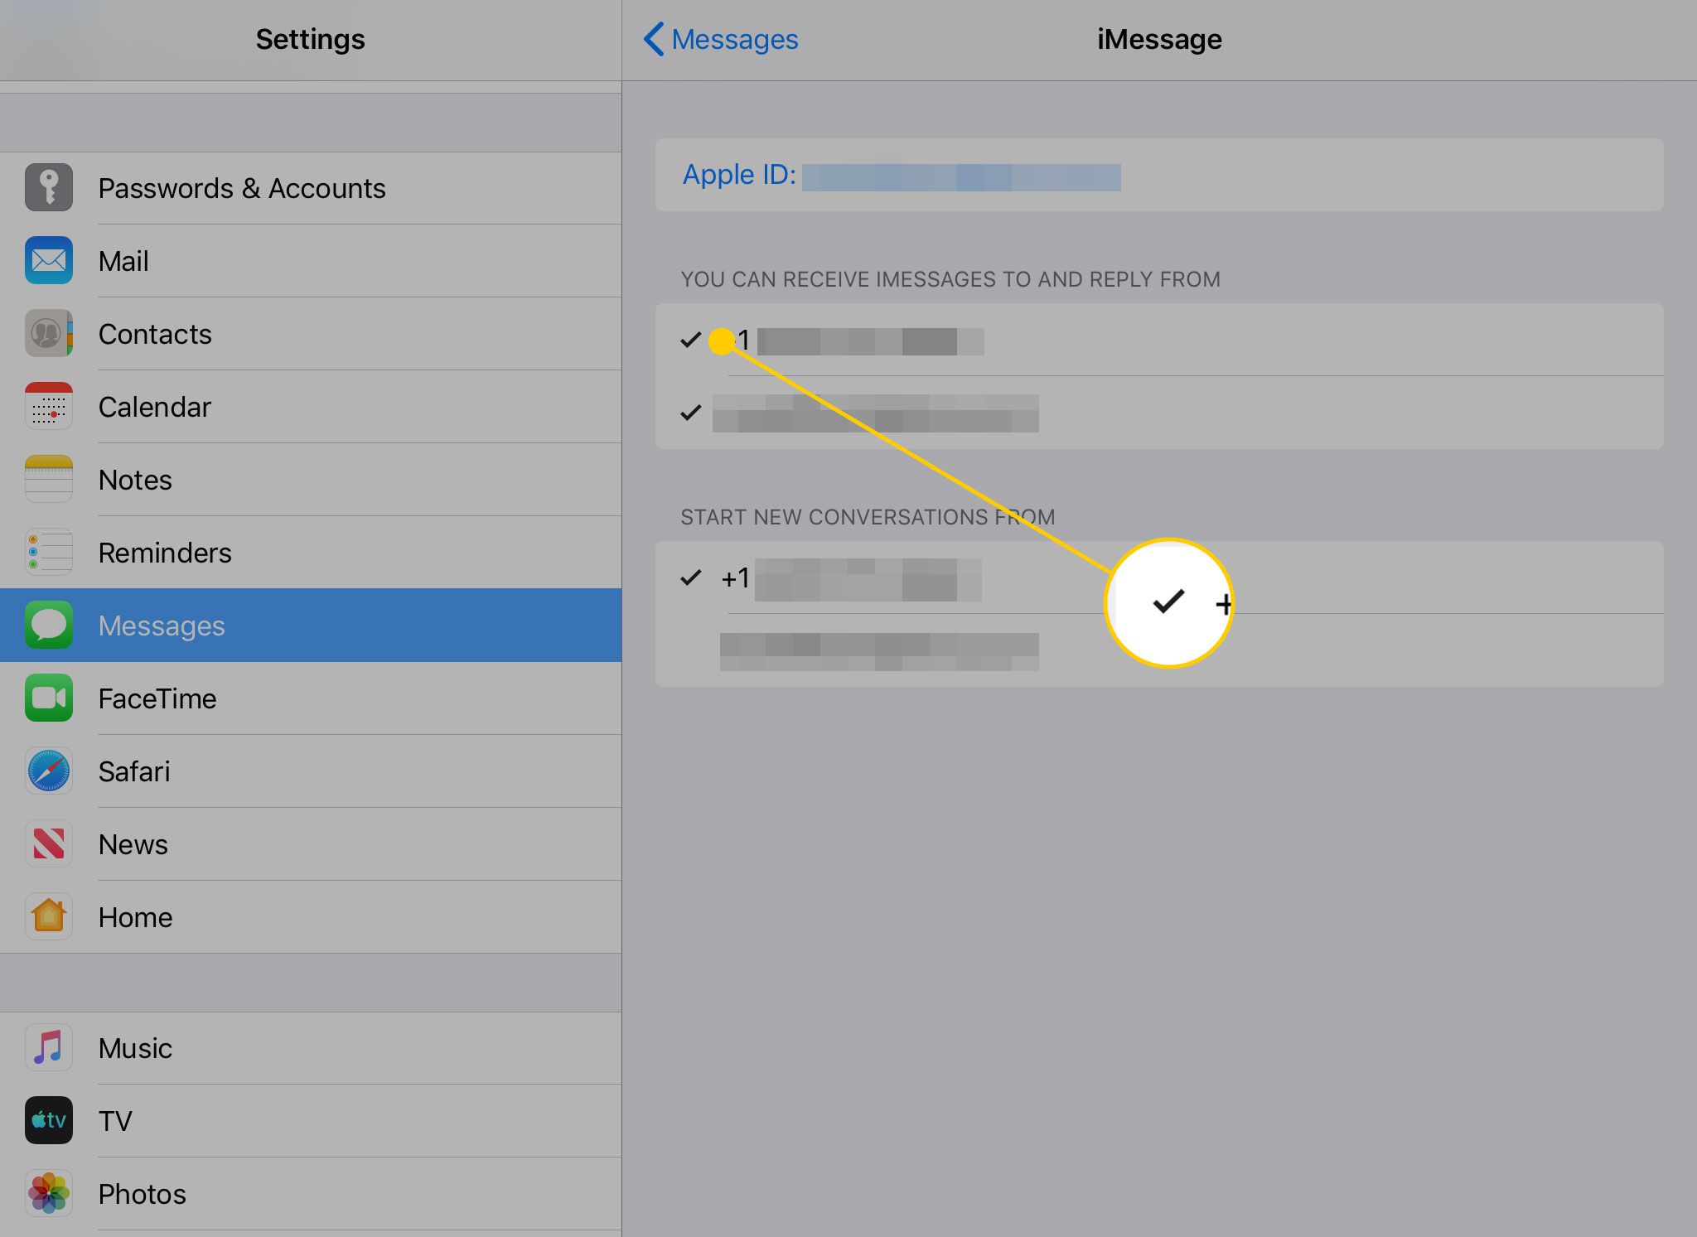
Task: Open the Passwords & Accounts key icon
Action: coord(49,187)
